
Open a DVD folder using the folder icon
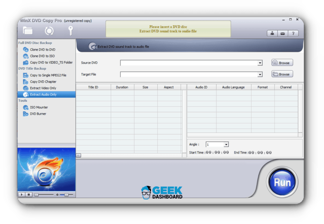click(27, 31)
